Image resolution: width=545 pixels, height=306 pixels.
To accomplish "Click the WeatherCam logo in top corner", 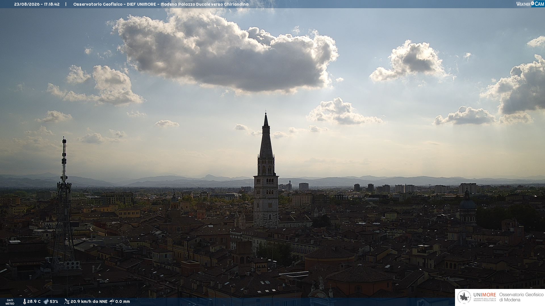I will pyautogui.click(x=530, y=4).
